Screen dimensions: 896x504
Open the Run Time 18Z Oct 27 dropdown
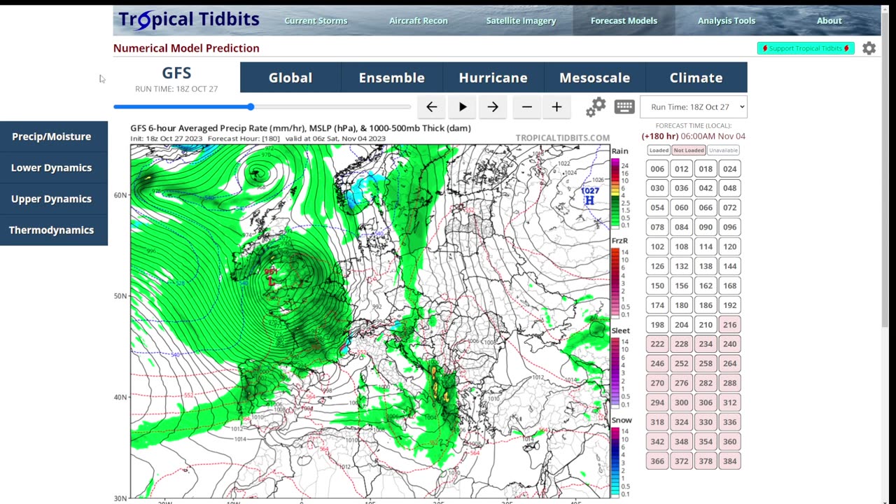(x=693, y=106)
